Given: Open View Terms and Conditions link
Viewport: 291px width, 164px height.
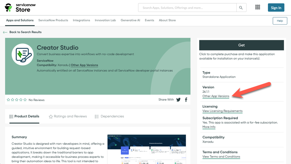Looking at the screenshot, I should [221, 157].
